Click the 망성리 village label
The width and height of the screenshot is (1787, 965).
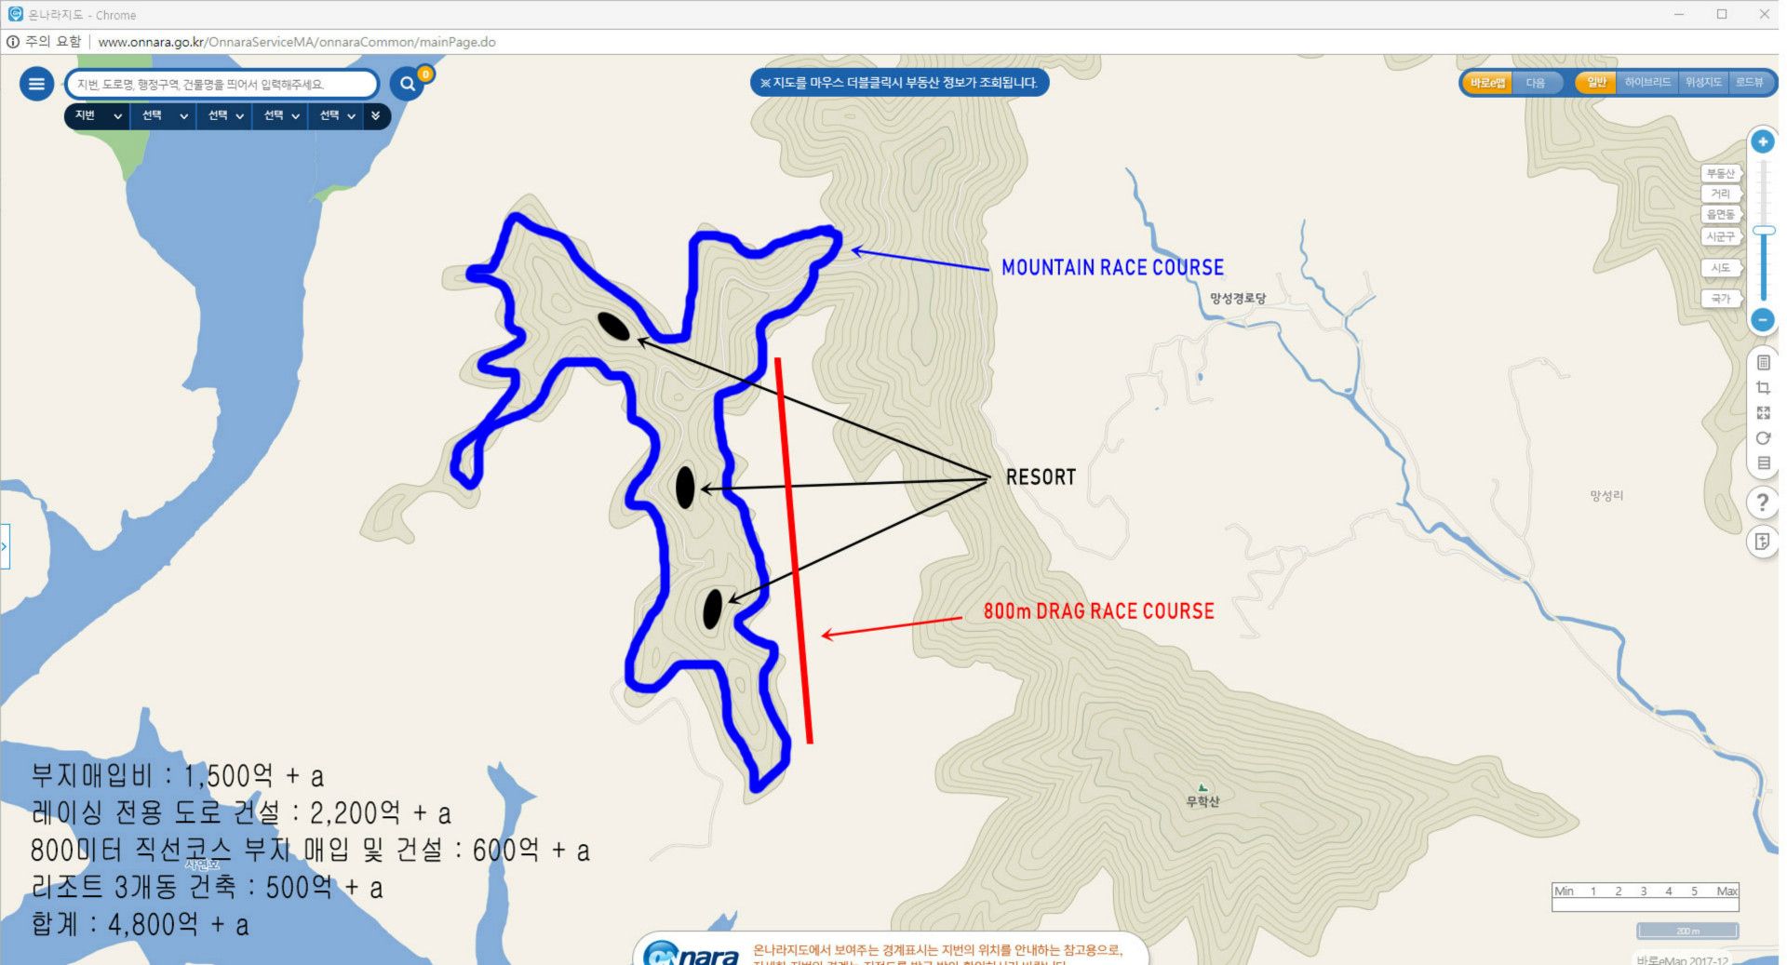pos(1606,495)
